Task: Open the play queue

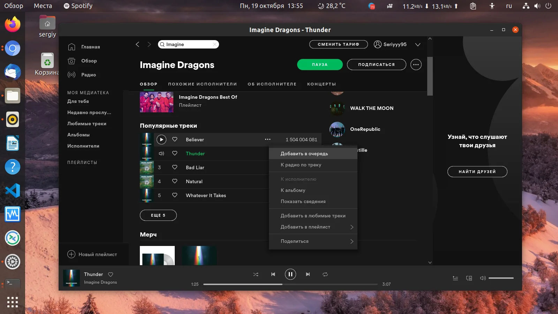Action: pos(455,278)
